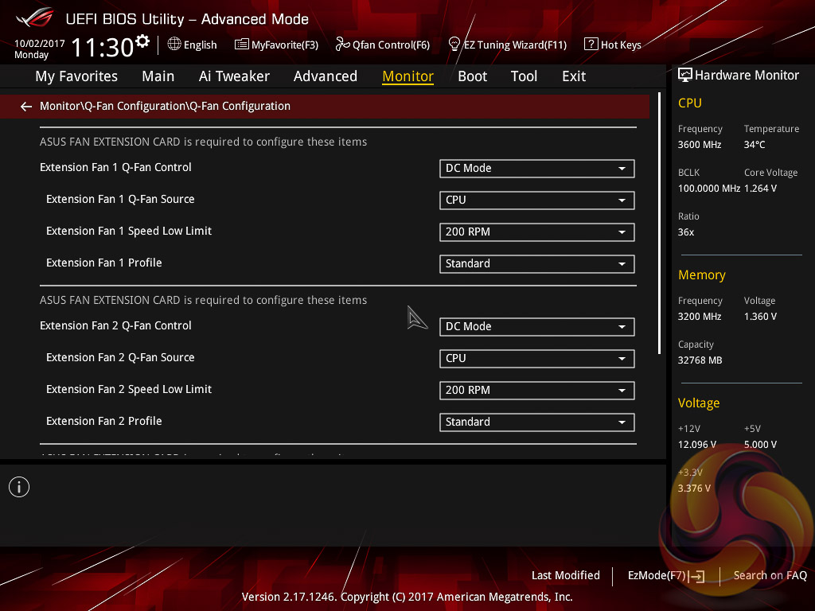Click English language button
The image size is (815, 611).
(200, 45)
